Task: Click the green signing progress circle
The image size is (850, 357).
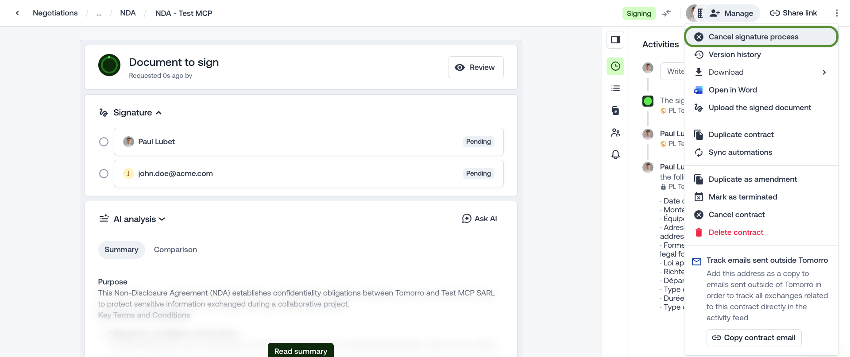Action: point(109,65)
